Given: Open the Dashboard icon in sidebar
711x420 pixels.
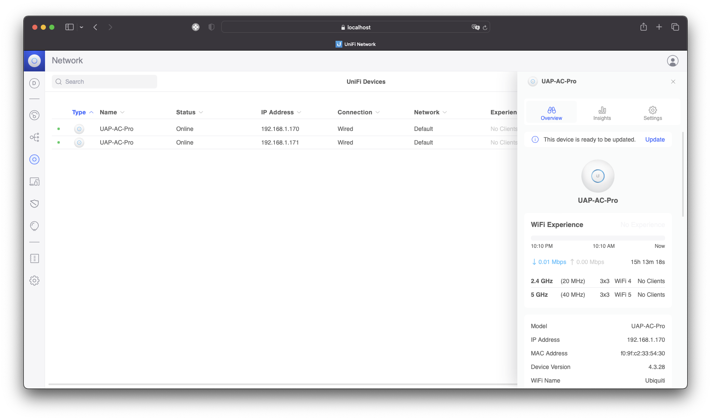Looking at the screenshot, I should pos(34,83).
